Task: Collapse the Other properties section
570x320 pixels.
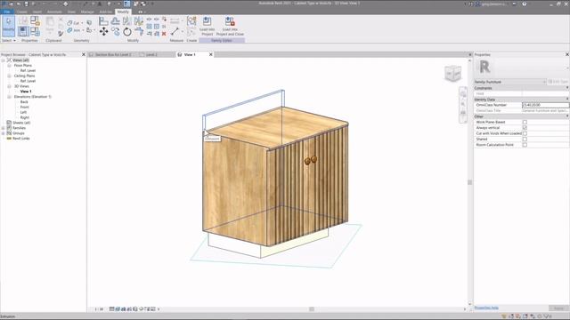Action: tap(567, 116)
